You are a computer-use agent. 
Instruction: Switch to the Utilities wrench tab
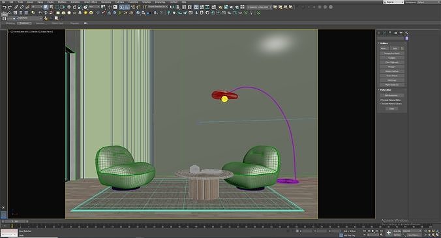tap(406, 33)
